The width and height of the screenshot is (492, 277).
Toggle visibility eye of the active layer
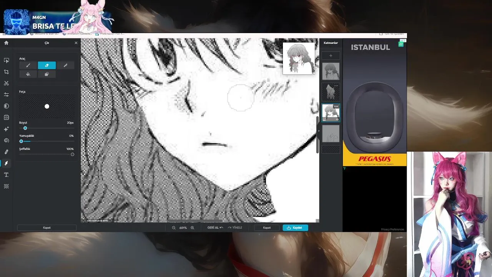[337, 119]
